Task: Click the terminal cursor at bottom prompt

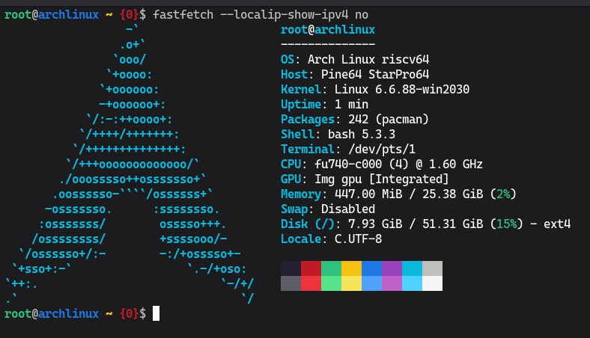Action: [156, 313]
